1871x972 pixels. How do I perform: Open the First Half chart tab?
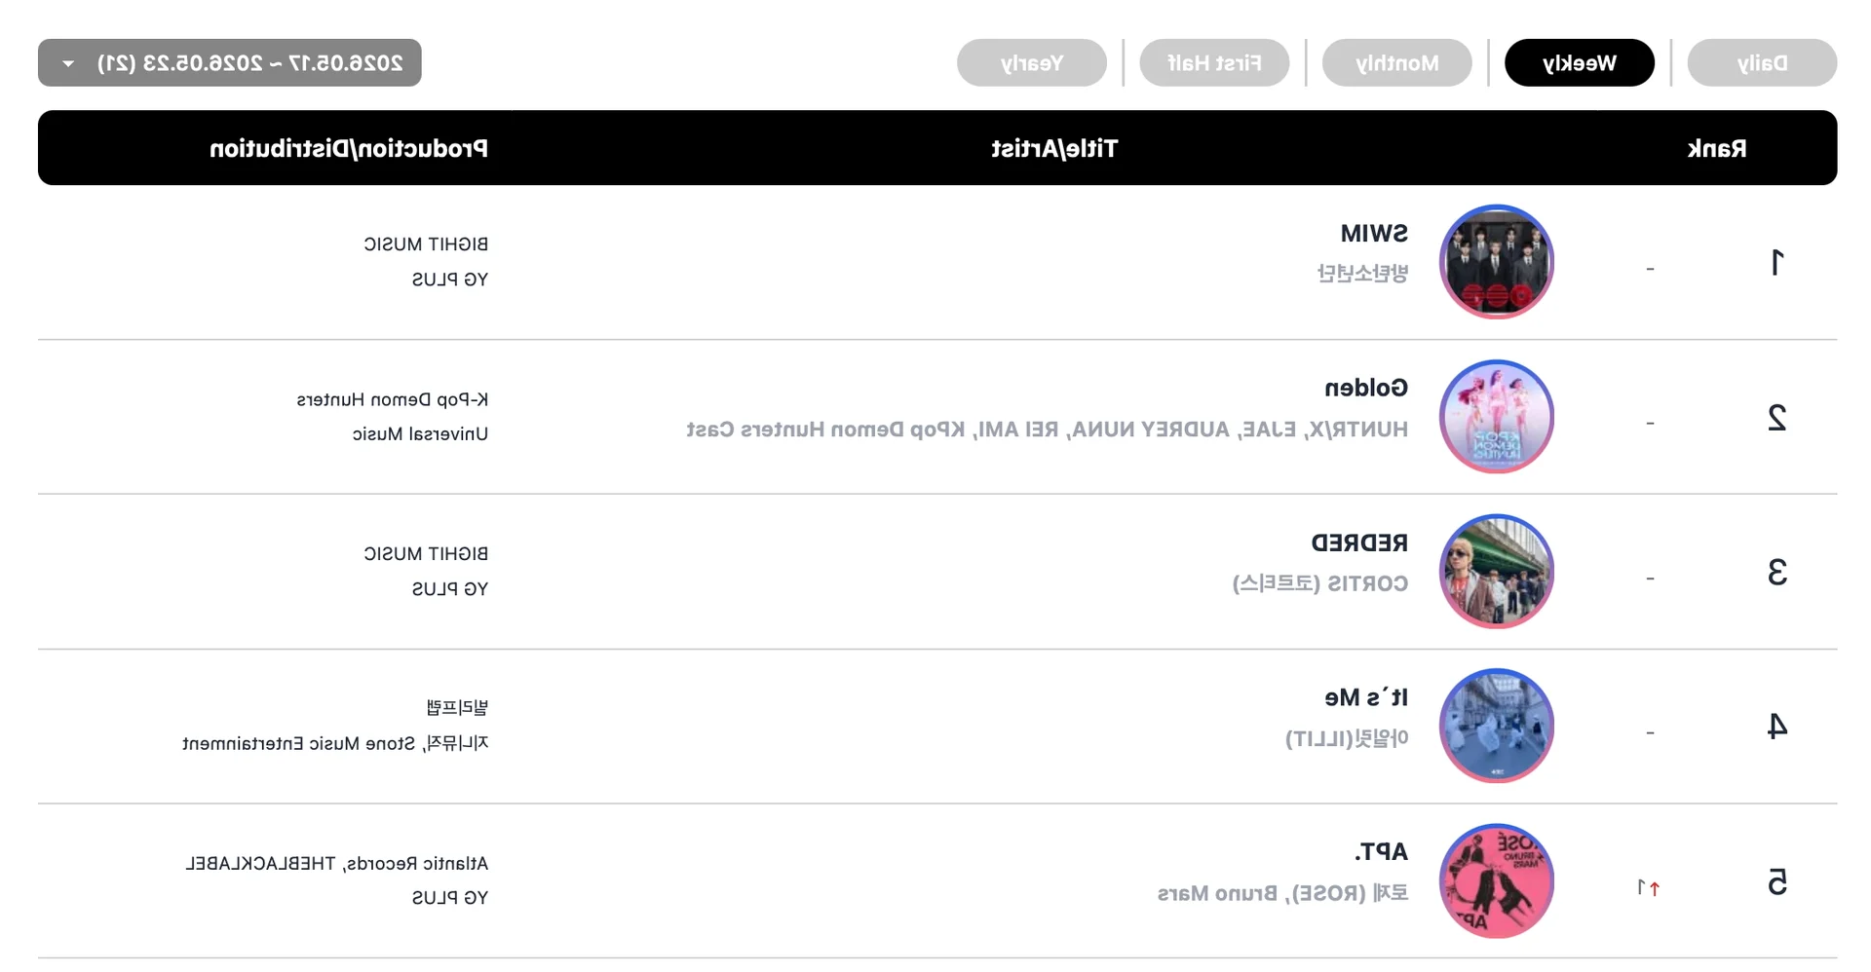click(x=1214, y=63)
